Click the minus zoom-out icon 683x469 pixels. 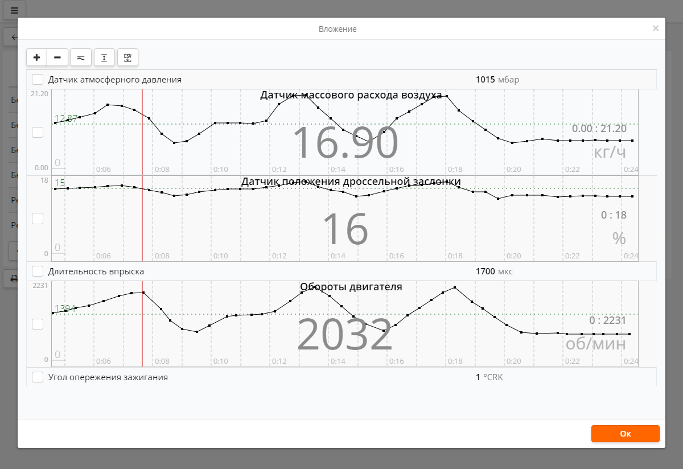(57, 57)
